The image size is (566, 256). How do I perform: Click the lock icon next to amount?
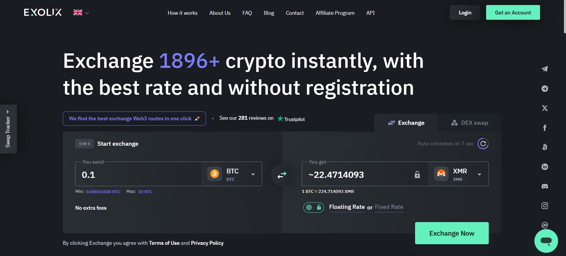point(417,174)
